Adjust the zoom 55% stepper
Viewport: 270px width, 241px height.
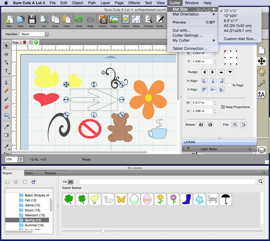[x=21, y=159]
